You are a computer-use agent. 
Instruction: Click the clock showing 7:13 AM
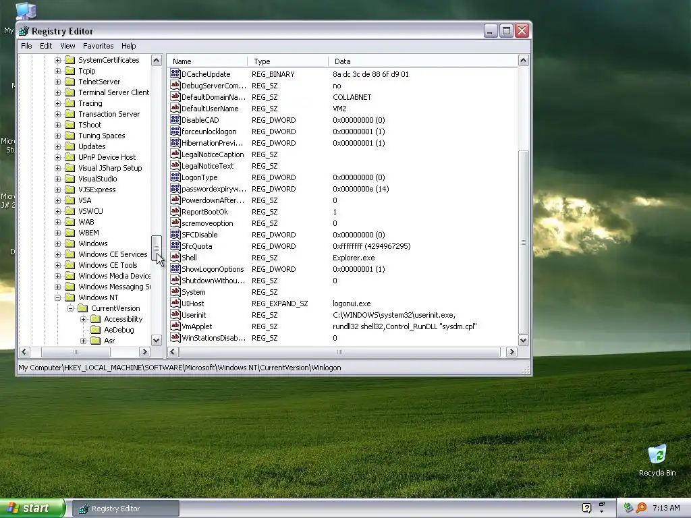tap(666, 508)
